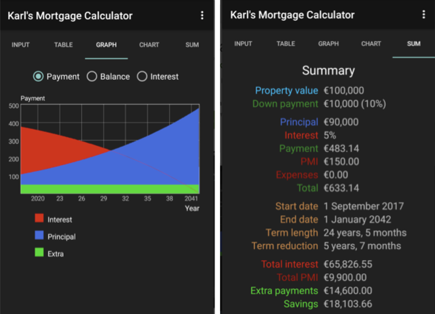Open CHART tab on left screen

(149, 45)
